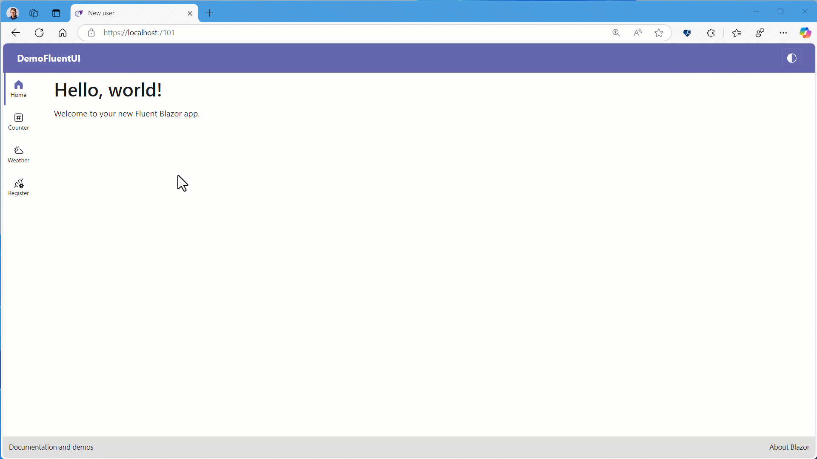The image size is (817, 459).
Task: Toggle browser extensions sidebar
Action: click(x=710, y=32)
